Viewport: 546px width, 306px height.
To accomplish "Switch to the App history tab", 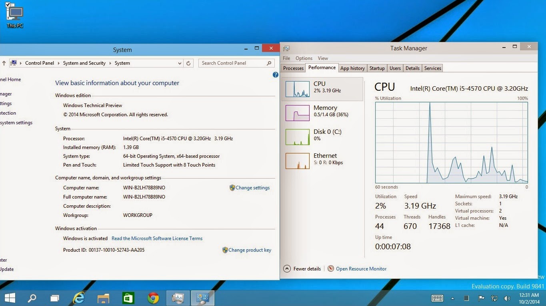I will [x=352, y=68].
